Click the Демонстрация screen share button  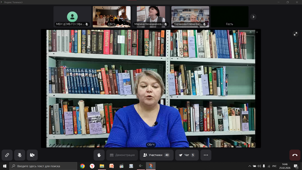click(x=122, y=155)
